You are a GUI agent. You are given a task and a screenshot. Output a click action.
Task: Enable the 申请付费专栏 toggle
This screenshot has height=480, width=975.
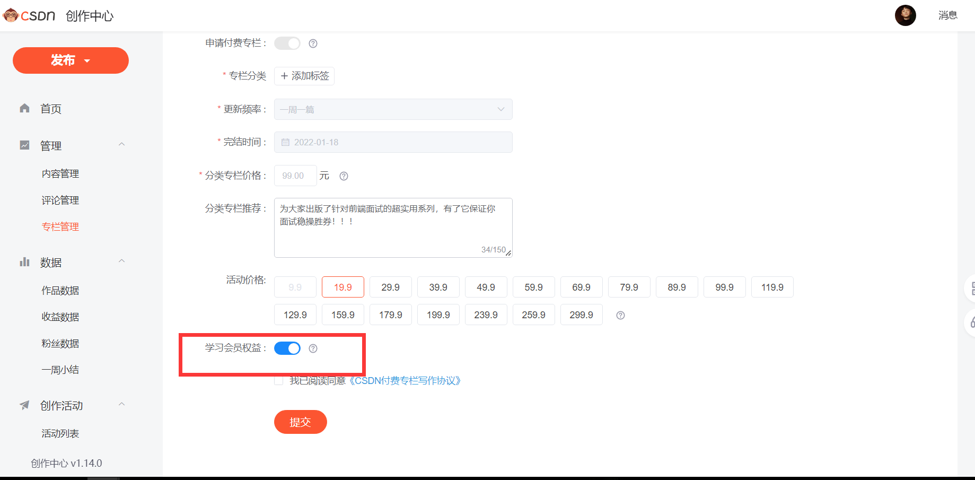point(287,43)
